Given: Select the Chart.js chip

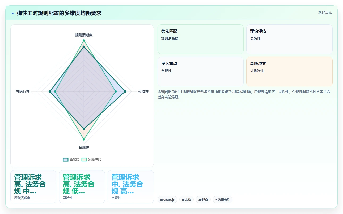Looking at the screenshot, I should (167, 200).
